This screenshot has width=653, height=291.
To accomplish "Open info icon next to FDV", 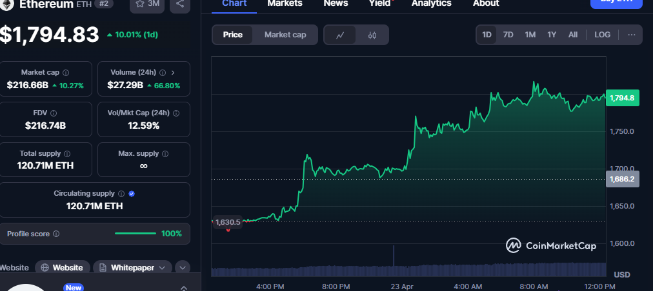I will tap(54, 113).
